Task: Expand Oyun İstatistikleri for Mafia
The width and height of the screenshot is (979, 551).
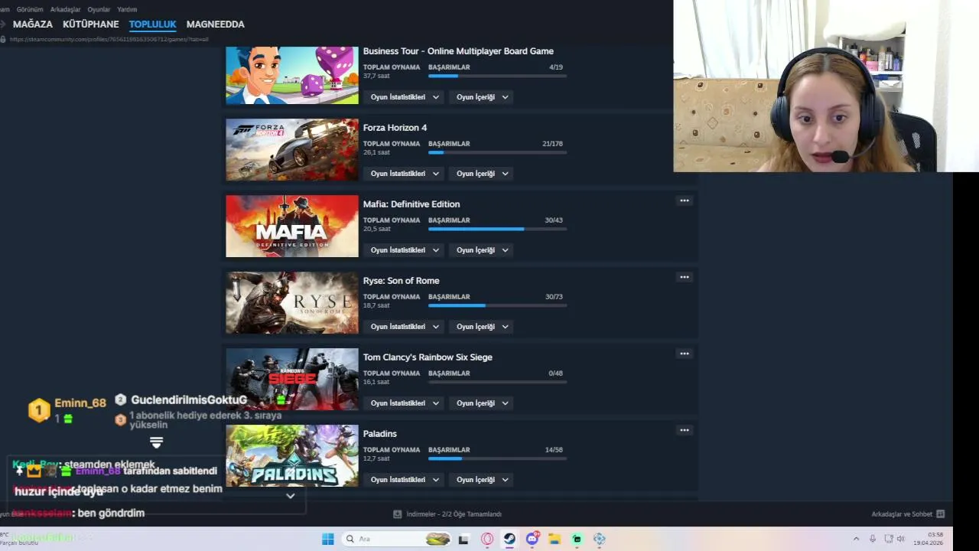Action: pyautogui.click(x=404, y=250)
